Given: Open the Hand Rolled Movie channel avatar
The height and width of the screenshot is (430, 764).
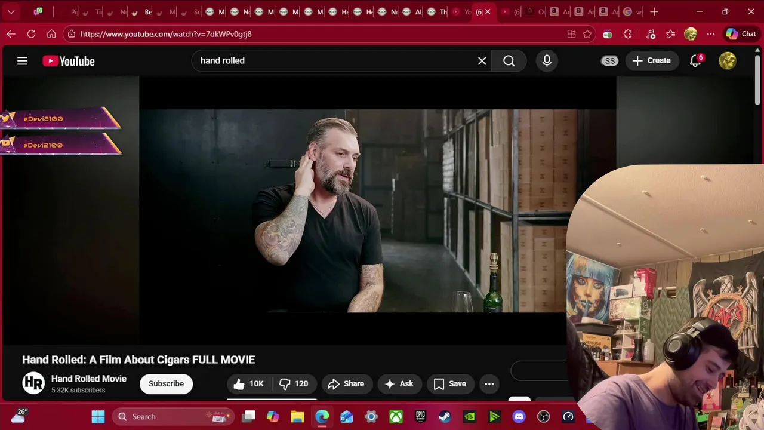Looking at the screenshot, I should (x=33, y=383).
